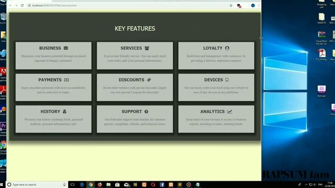This screenshot has height=188, width=335.
Task: Open the TCS PDF file on the desktop
Action: [x=321, y=54]
